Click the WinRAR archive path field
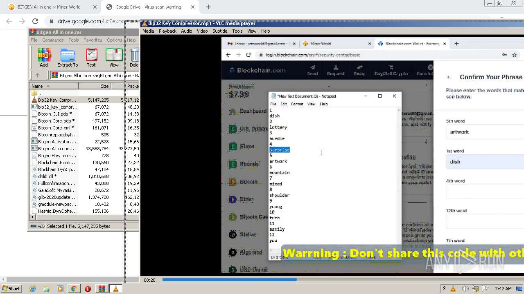Screen dimensions: 524x294 click(95, 75)
